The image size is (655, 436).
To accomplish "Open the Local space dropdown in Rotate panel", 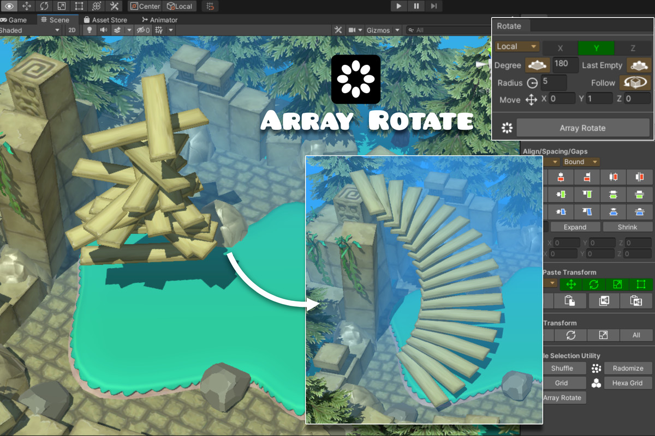I will click(517, 47).
